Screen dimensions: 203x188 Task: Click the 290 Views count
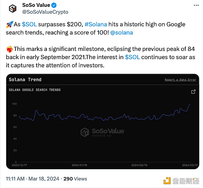pos(75,179)
